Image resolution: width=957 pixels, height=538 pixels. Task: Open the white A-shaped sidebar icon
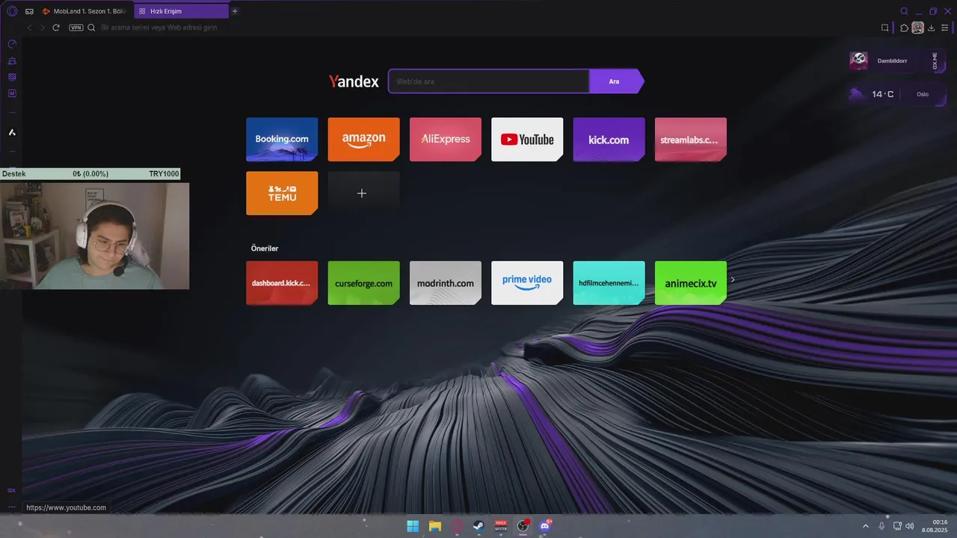coord(12,132)
